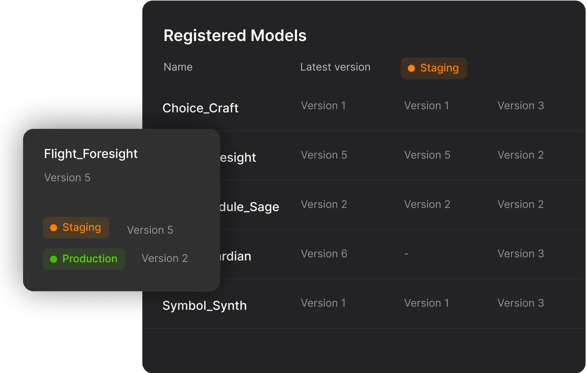Click the empty staging dash cell
Image resolution: width=587 pixels, height=373 pixels.
406,254
